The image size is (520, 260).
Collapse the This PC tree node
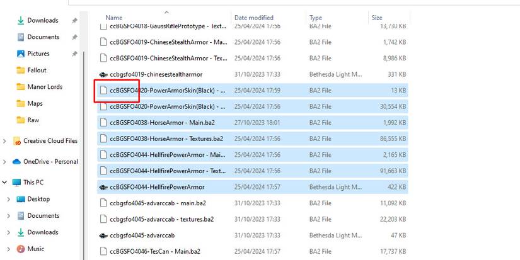click(x=4, y=182)
